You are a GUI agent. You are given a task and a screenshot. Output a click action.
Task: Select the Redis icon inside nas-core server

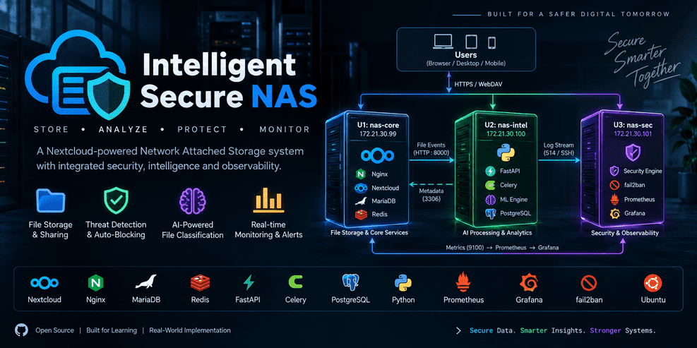point(360,215)
